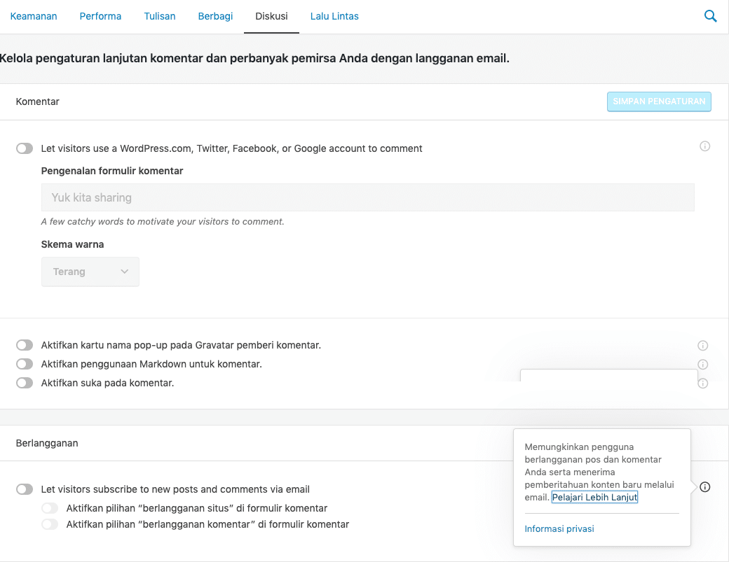Open the Informasi privasi link
729x562 pixels.
pos(559,528)
